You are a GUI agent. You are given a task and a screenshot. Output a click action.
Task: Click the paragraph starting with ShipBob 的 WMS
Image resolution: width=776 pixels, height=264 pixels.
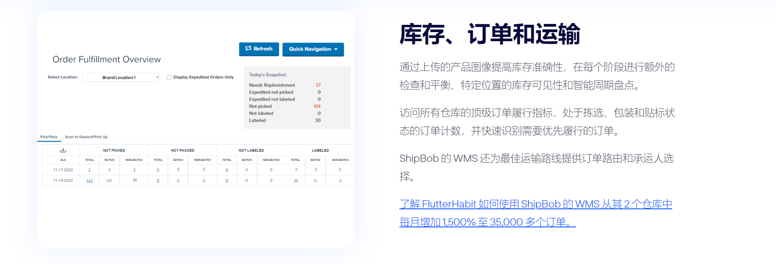click(537, 167)
